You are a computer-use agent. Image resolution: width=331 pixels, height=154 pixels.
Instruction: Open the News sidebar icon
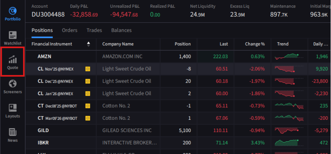[x=12, y=135]
